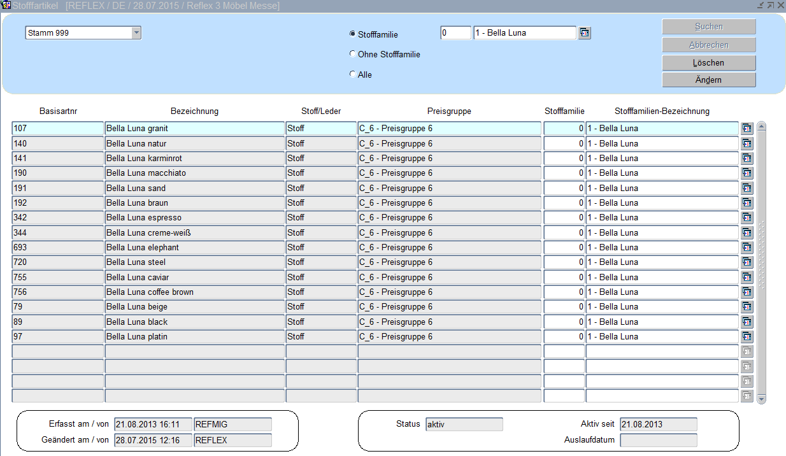Open lookup icon for Bella Luna caviar row

[747, 278]
